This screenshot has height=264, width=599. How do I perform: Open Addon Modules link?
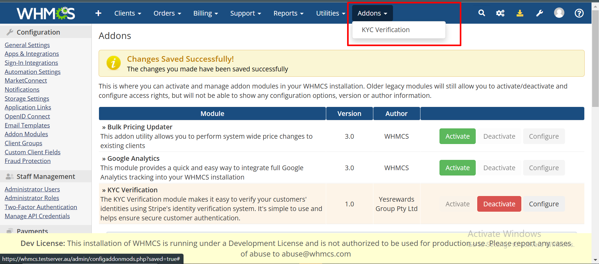(26, 134)
